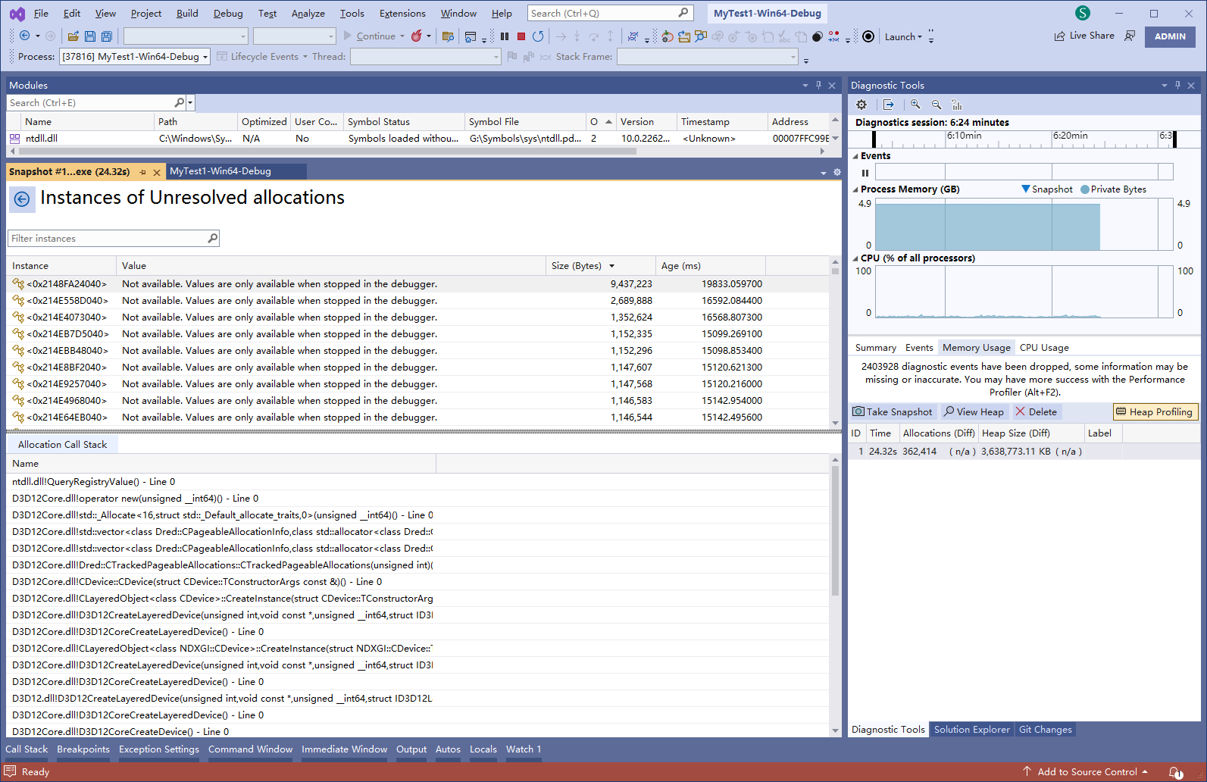Click in the Filter instances input field

[x=108, y=239]
